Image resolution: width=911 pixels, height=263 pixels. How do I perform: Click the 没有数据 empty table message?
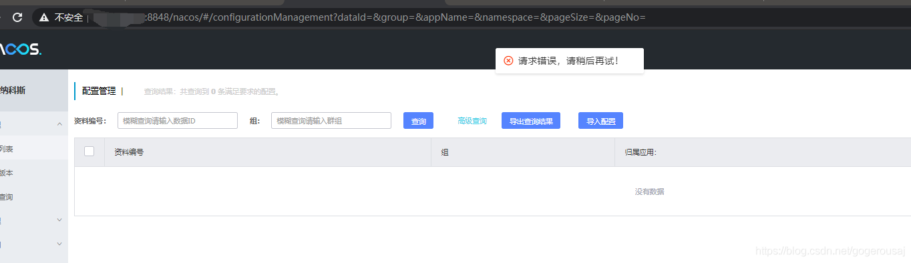[649, 192]
